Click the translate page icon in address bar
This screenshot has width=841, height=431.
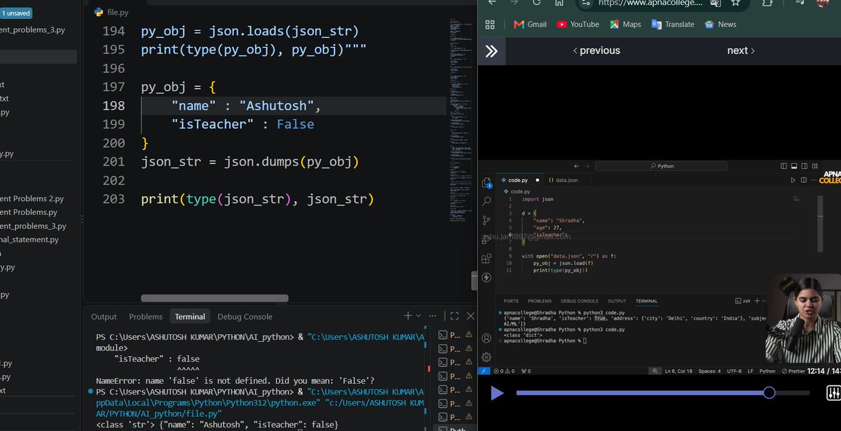[x=715, y=4]
